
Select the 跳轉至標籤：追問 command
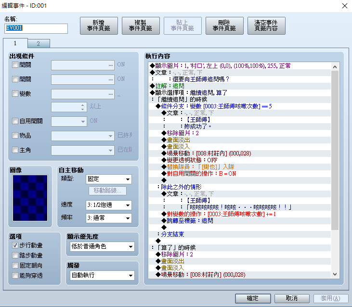pos(240,221)
